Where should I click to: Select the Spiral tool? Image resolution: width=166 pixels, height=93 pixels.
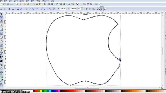pyautogui.click(x=1, y=45)
